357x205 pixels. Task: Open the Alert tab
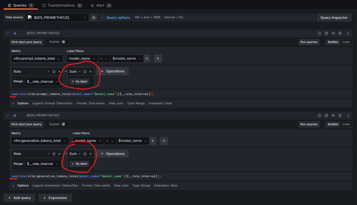point(101,5)
